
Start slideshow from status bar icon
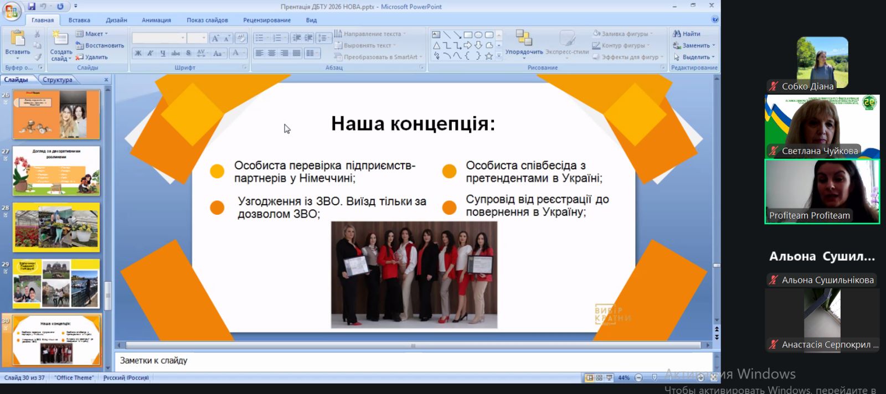click(x=609, y=377)
